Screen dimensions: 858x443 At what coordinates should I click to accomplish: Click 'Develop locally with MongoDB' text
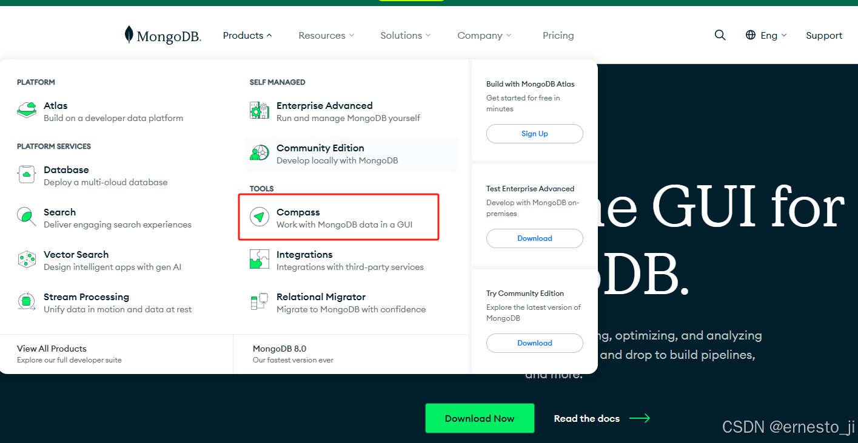(x=337, y=160)
